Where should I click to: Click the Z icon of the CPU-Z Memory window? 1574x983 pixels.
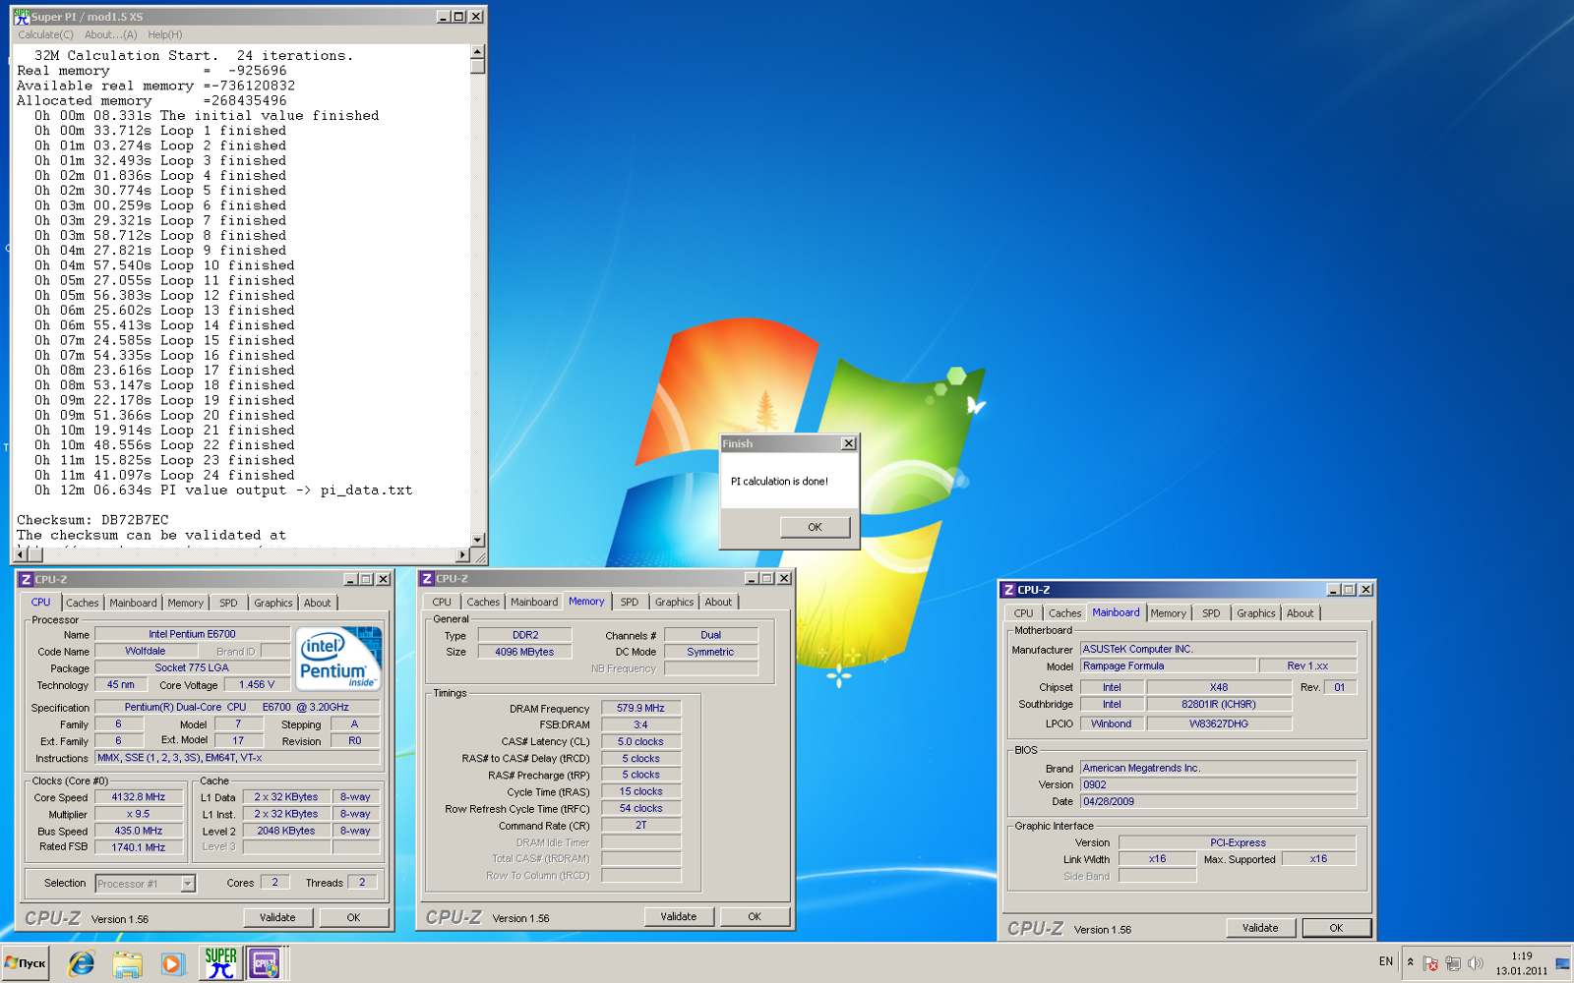coord(427,579)
